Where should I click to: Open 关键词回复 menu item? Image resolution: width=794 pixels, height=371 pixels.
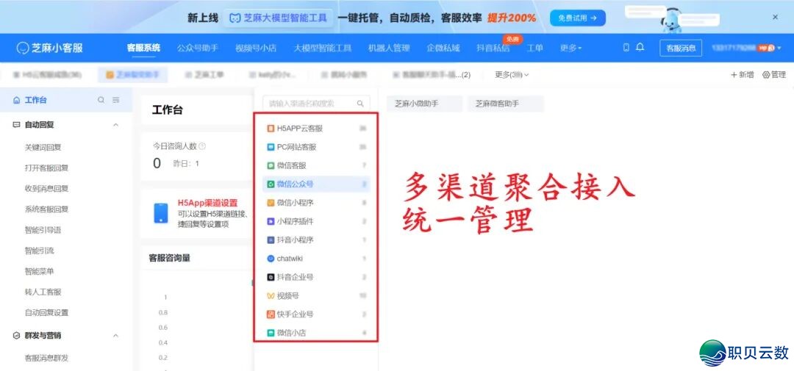pos(43,147)
